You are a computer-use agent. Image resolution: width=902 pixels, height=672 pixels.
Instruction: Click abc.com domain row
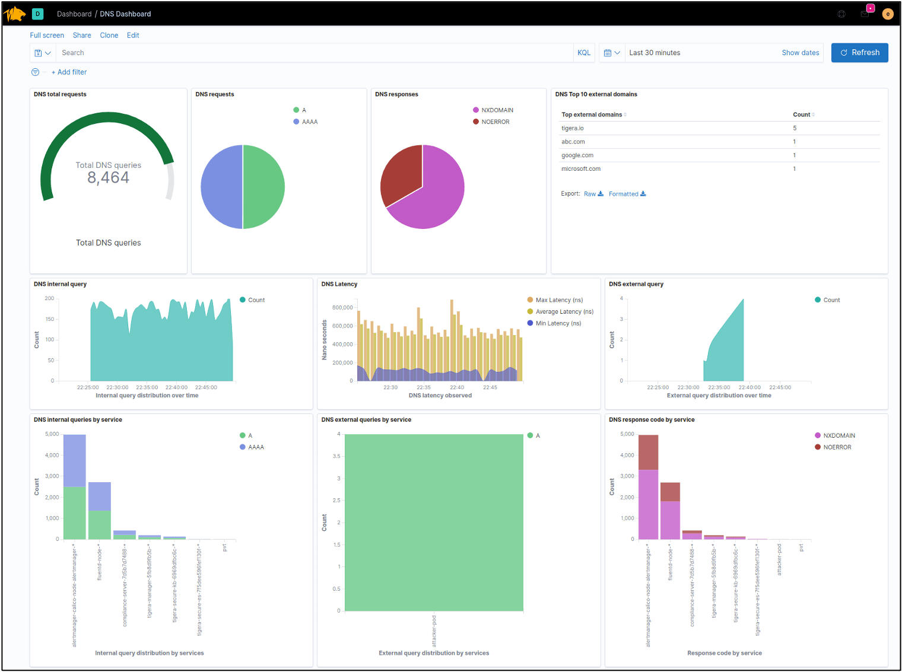[720, 142]
